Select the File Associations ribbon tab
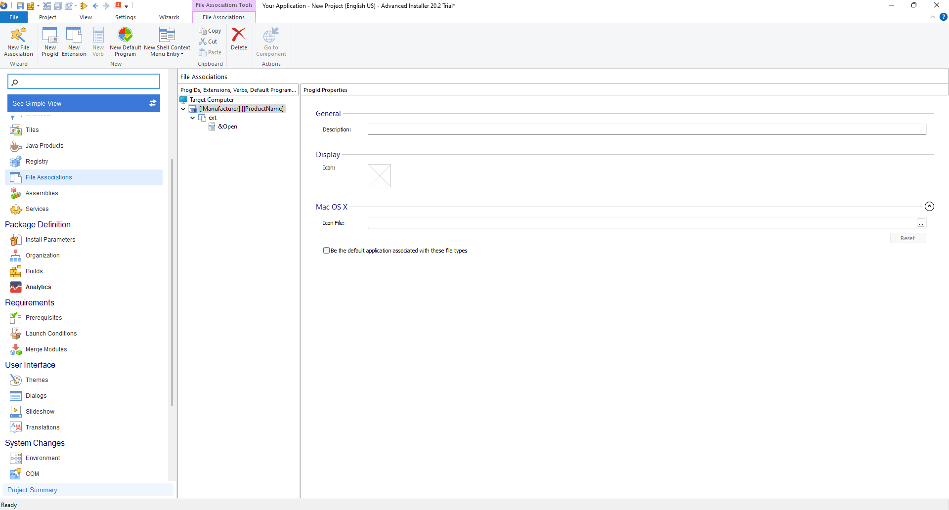Screen dimensions: 949x510 tap(223, 17)
